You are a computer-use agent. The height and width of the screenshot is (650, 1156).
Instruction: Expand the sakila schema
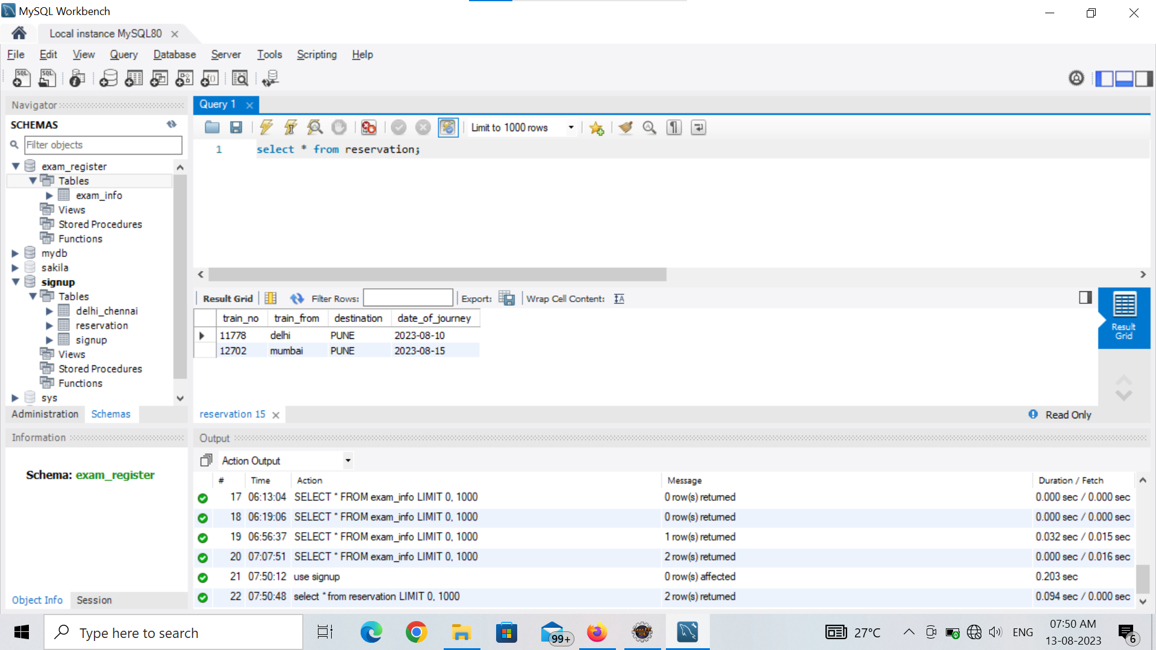coord(15,267)
